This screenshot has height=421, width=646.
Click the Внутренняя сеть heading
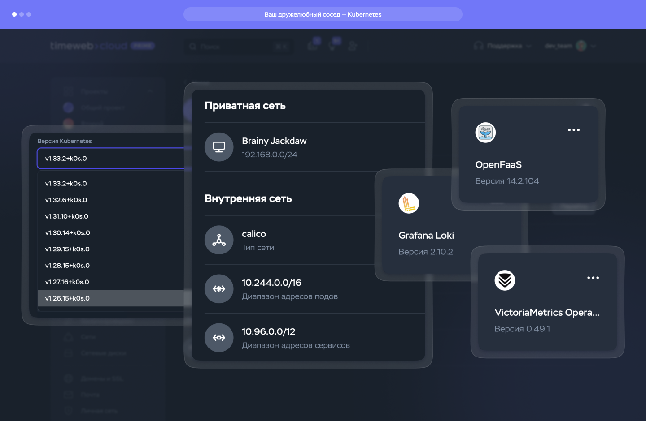pos(248,198)
